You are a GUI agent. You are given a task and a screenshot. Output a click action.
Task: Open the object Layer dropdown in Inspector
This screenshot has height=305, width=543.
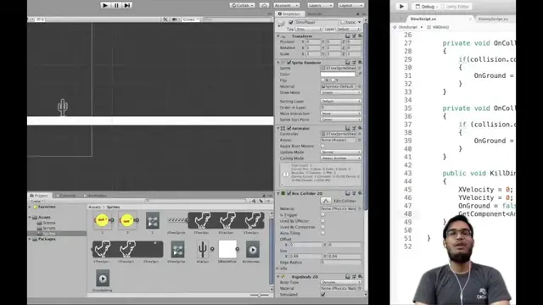(x=348, y=29)
